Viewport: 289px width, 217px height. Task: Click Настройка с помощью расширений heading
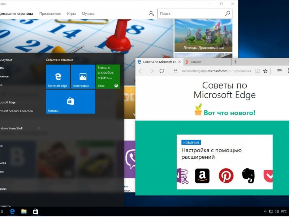pyautogui.click(x=211, y=153)
